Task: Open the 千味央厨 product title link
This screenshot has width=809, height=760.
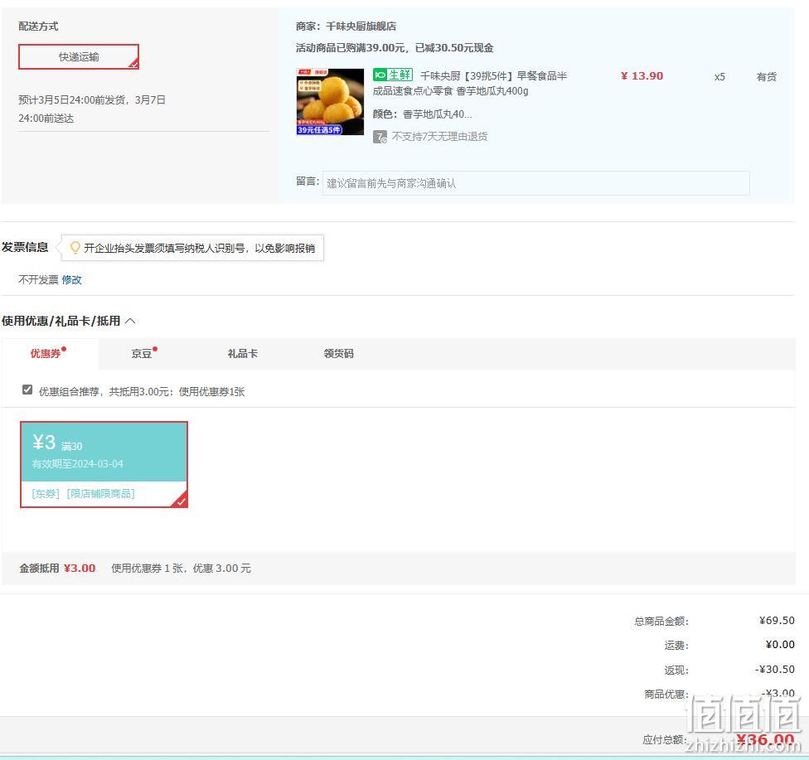Action: (470, 84)
